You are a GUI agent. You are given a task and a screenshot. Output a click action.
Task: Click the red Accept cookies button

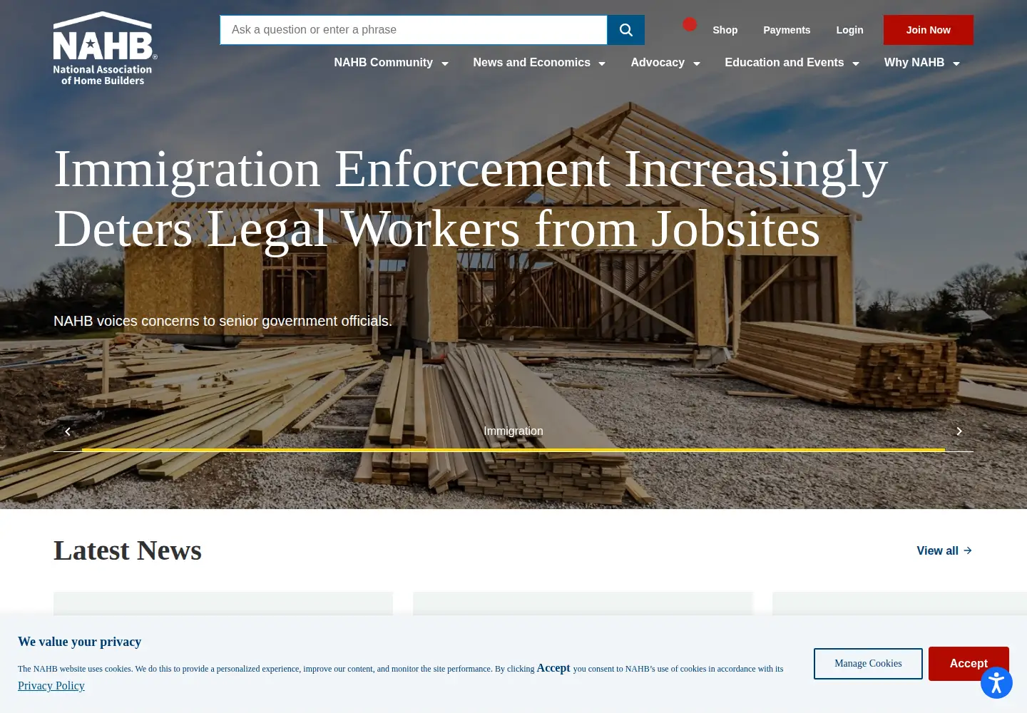tap(969, 664)
